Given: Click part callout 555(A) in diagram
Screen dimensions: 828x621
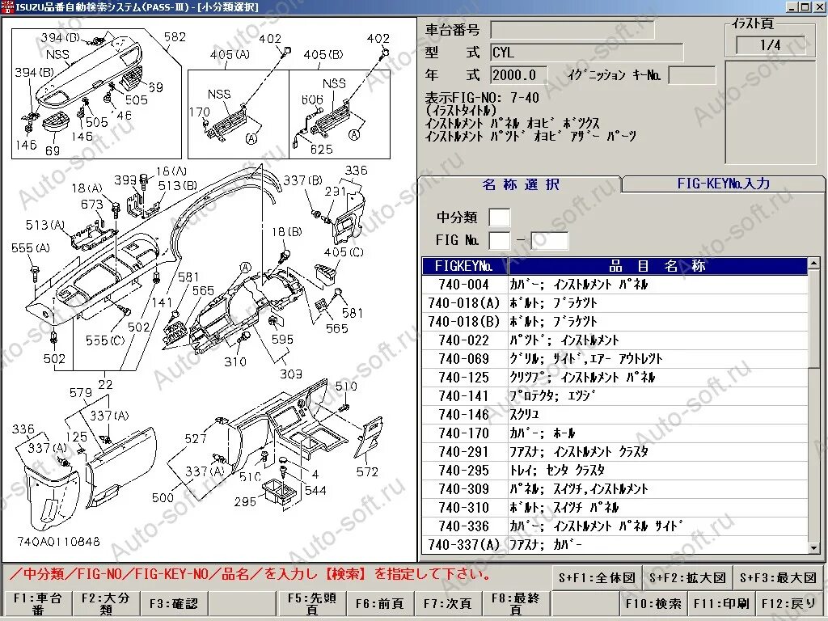Looking at the screenshot, I should 31,247.
